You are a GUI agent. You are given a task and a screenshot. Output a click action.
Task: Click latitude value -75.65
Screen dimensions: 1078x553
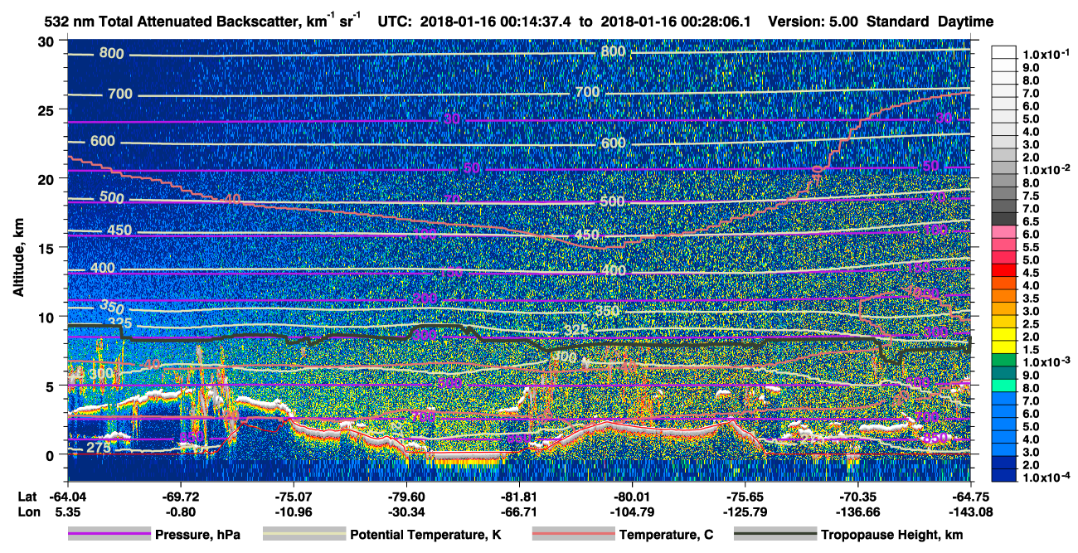pyautogui.click(x=745, y=497)
